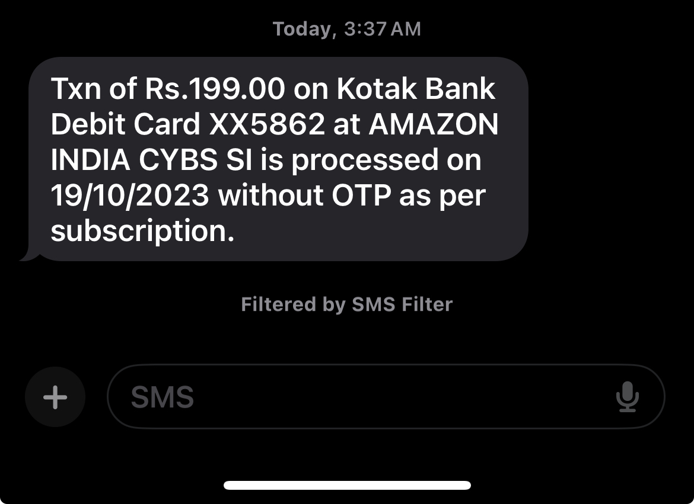The image size is (694, 504).
Task: Tap the 'Today, 3:37 AM' timestamp
Action: [x=346, y=29]
